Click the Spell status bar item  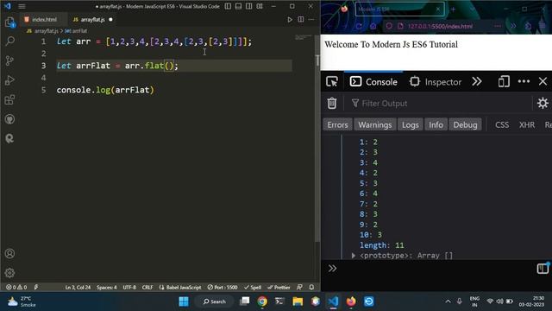(253, 288)
